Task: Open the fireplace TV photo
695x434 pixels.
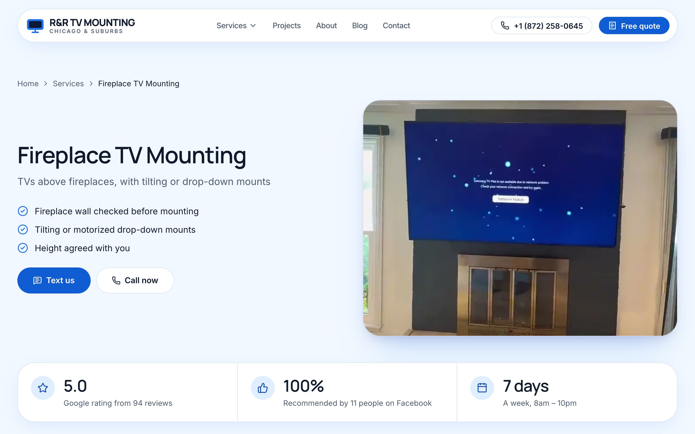Action: click(520, 218)
